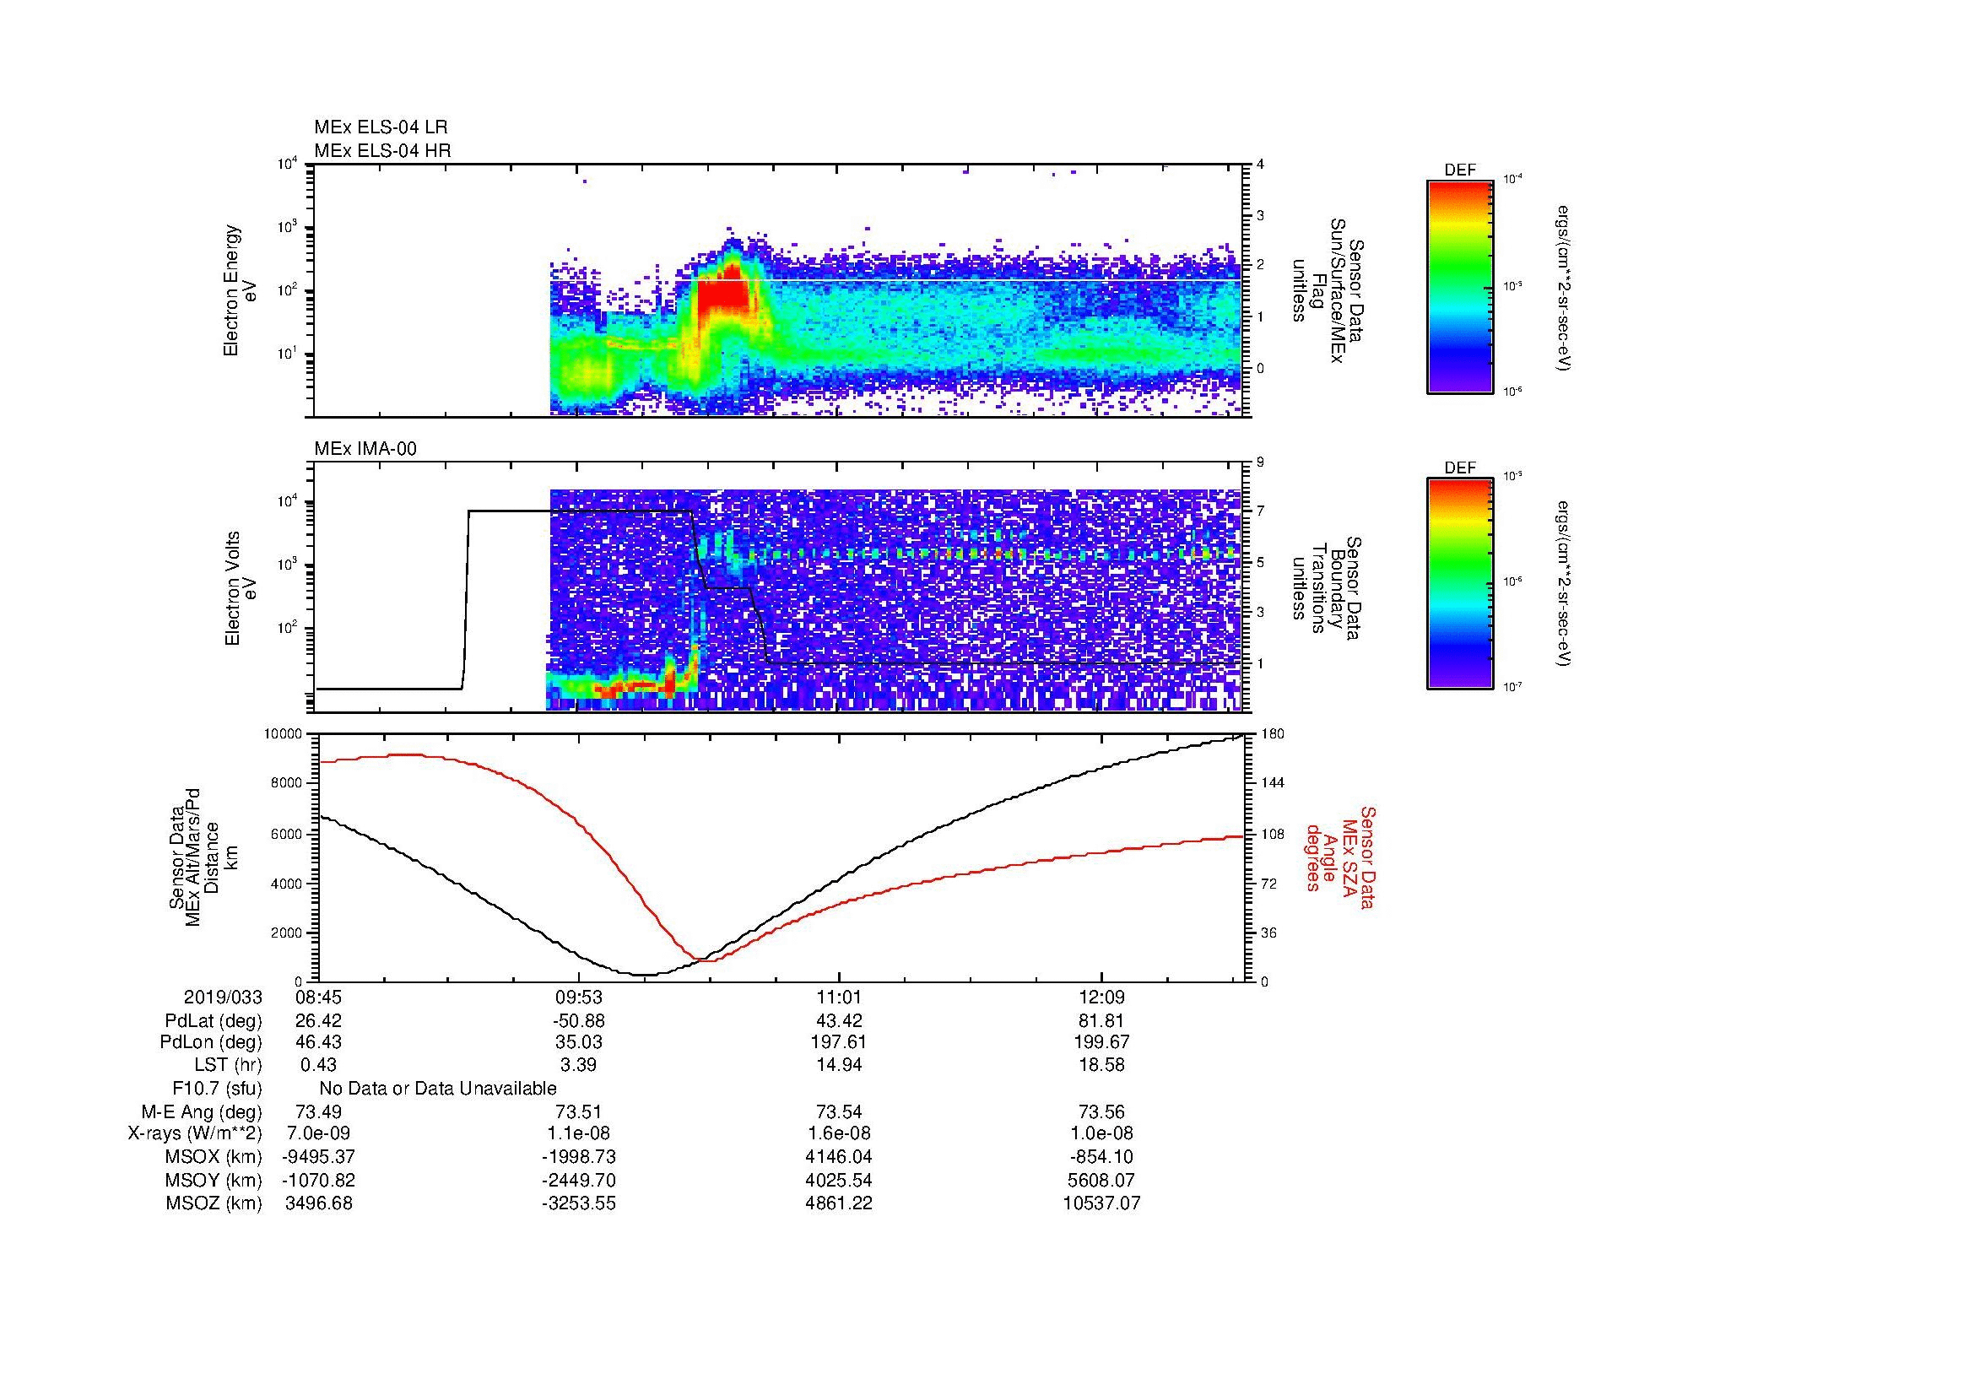This screenshot has height=1395, width=1974.
Task: Click the LST value "3.39"
Action: pyautogui.click(x=579, y=1065)
